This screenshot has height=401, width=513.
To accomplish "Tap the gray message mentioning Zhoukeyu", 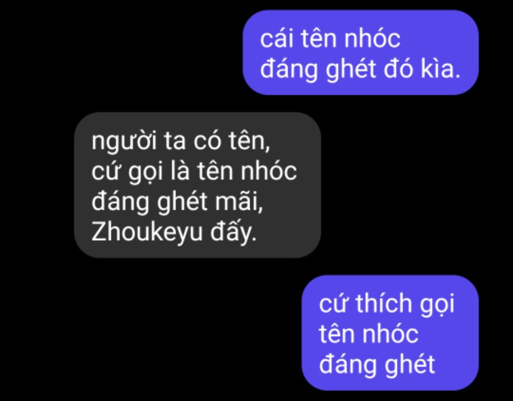I will [x=198, y=185].
